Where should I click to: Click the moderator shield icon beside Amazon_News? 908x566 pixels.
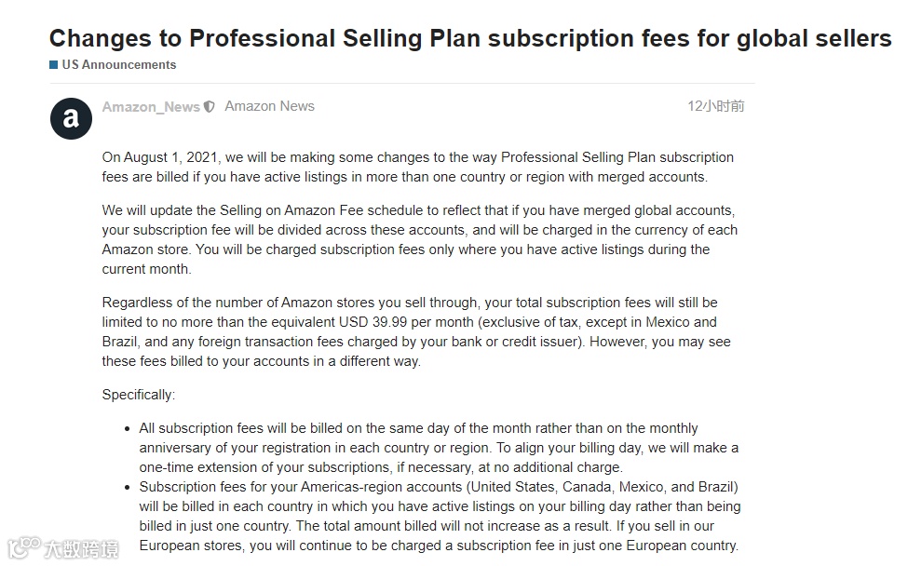pyautogui.click(x=209, y=107)
